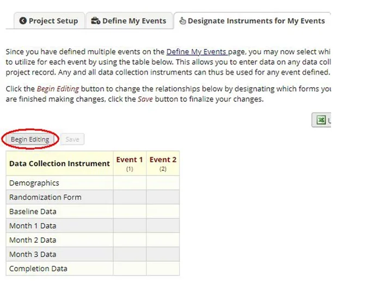The image size is (392, 294).
Task: Click Randomization Form cell under Event 2
Action: coord(163,197)
